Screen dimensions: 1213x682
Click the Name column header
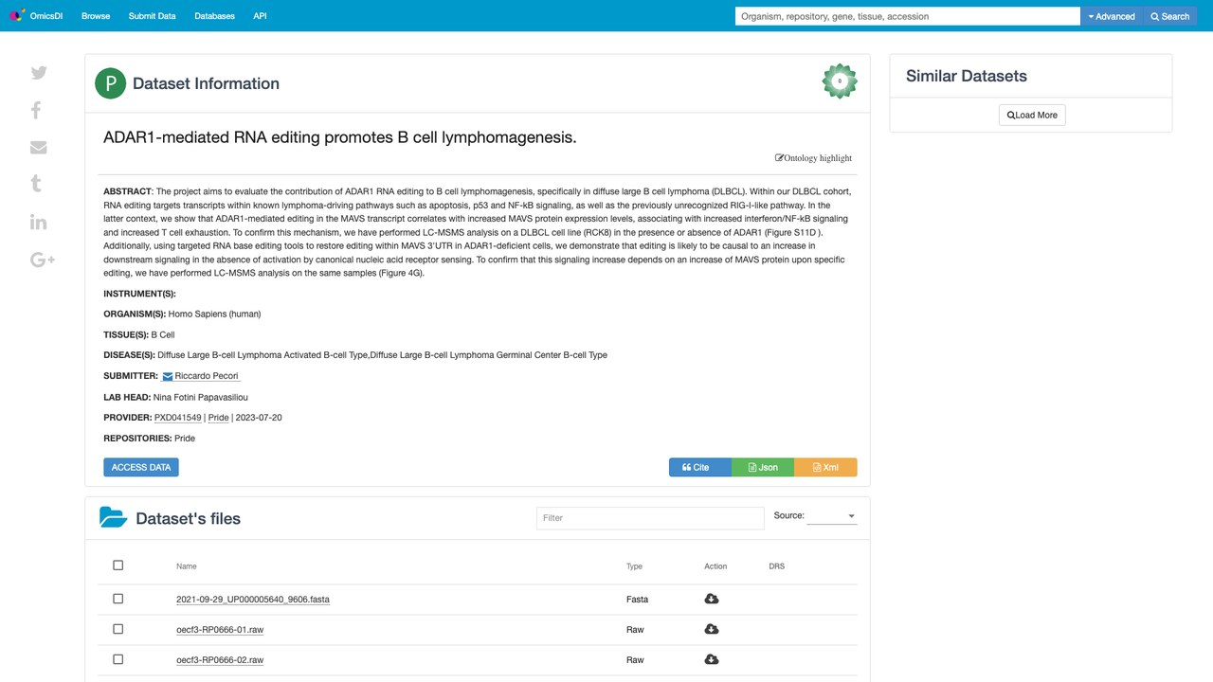point(187,566)
